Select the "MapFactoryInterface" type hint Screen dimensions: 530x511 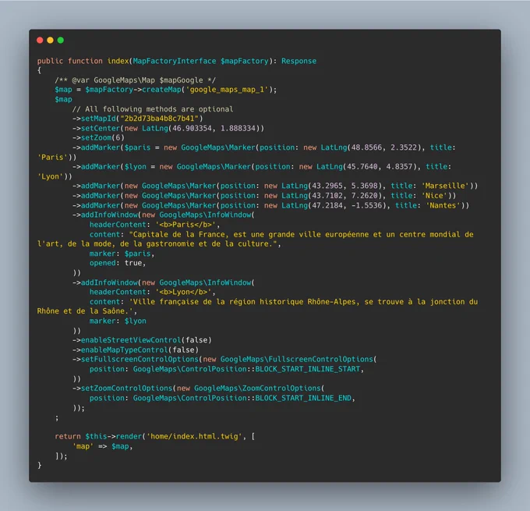(175, 61)
